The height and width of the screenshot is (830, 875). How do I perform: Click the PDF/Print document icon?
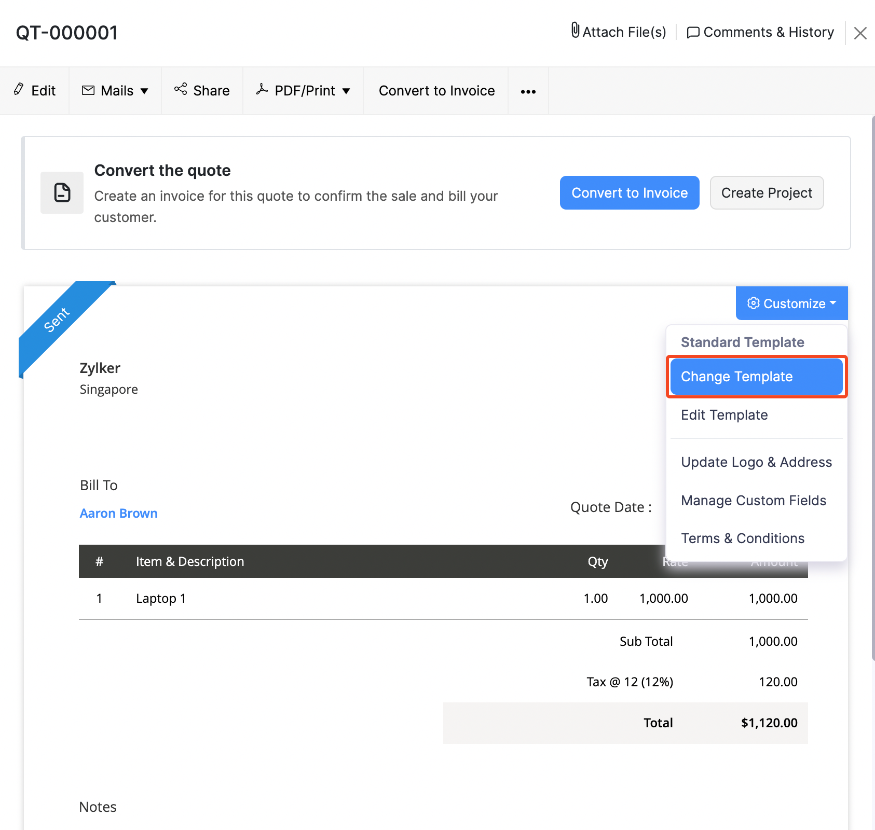tap(263, 90)
